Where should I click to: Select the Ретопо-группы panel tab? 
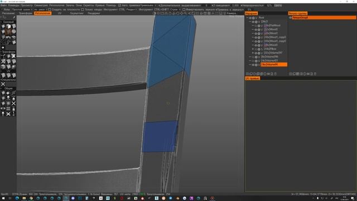click(297, 13)
